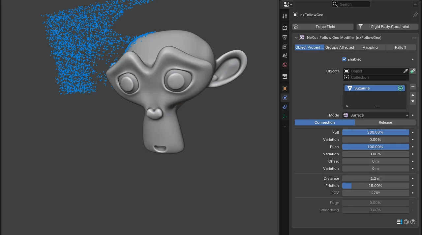The image size is (422, 235).
Task: Click the properties Search field
Action: [x=351, y=4]
